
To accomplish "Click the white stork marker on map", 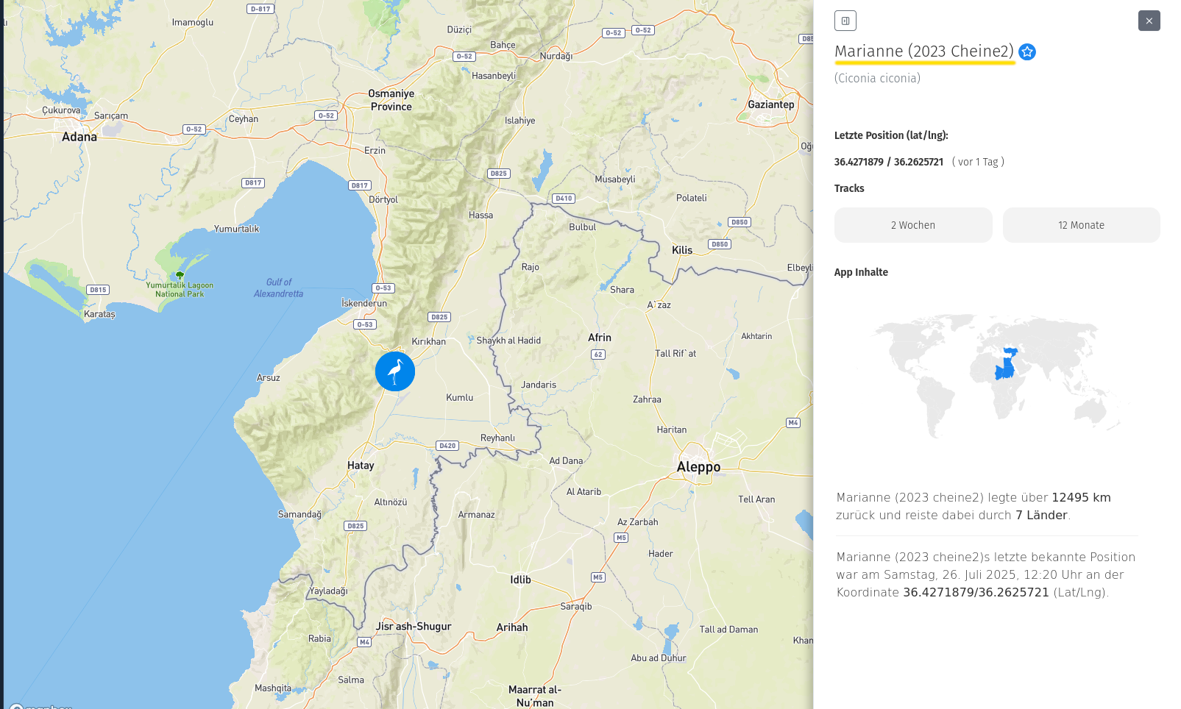I will (395, 371).
